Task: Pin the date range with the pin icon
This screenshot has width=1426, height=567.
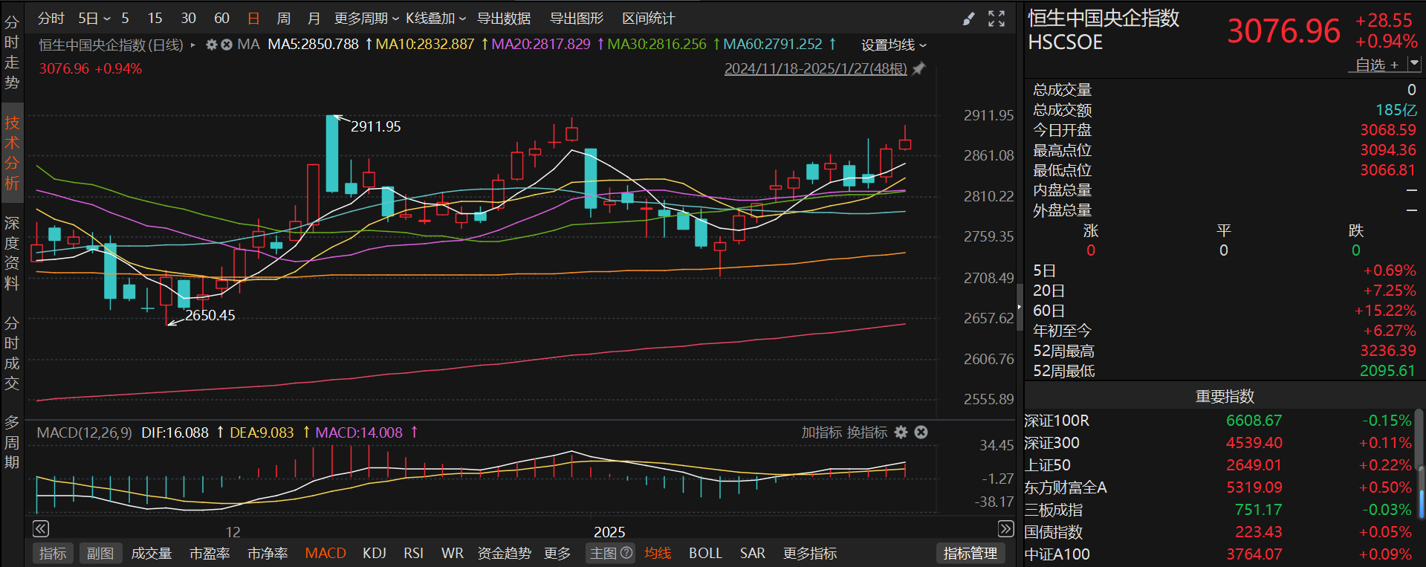Action: [919, 68]
